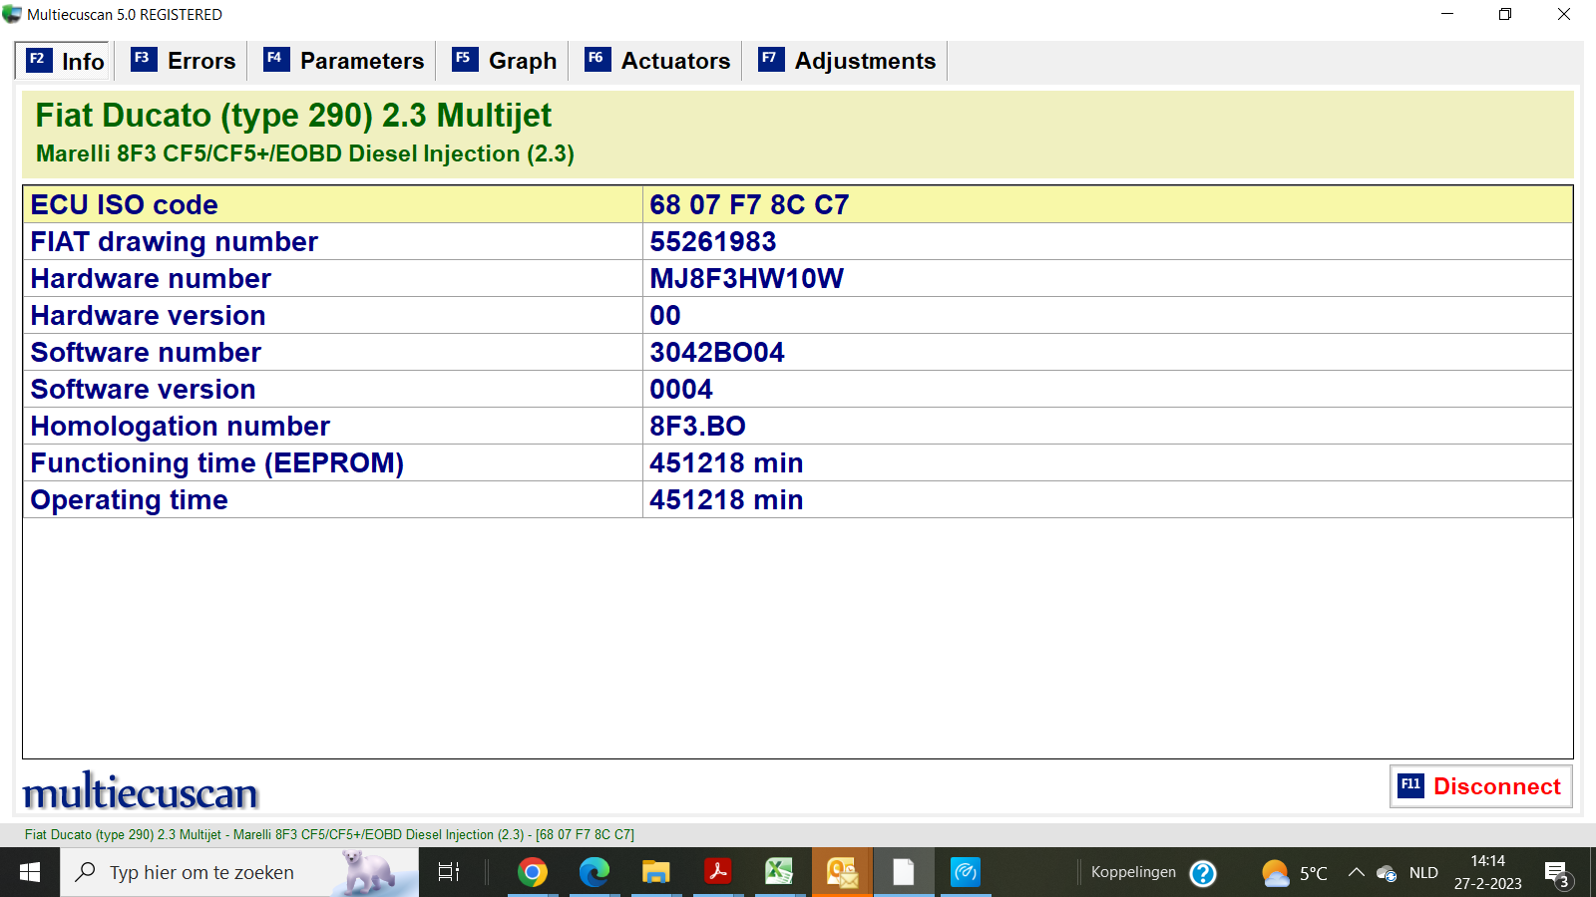Click the multiecuscan logo
The width and height of the screenshot is (1596, 897).
[x=141, y=791]
